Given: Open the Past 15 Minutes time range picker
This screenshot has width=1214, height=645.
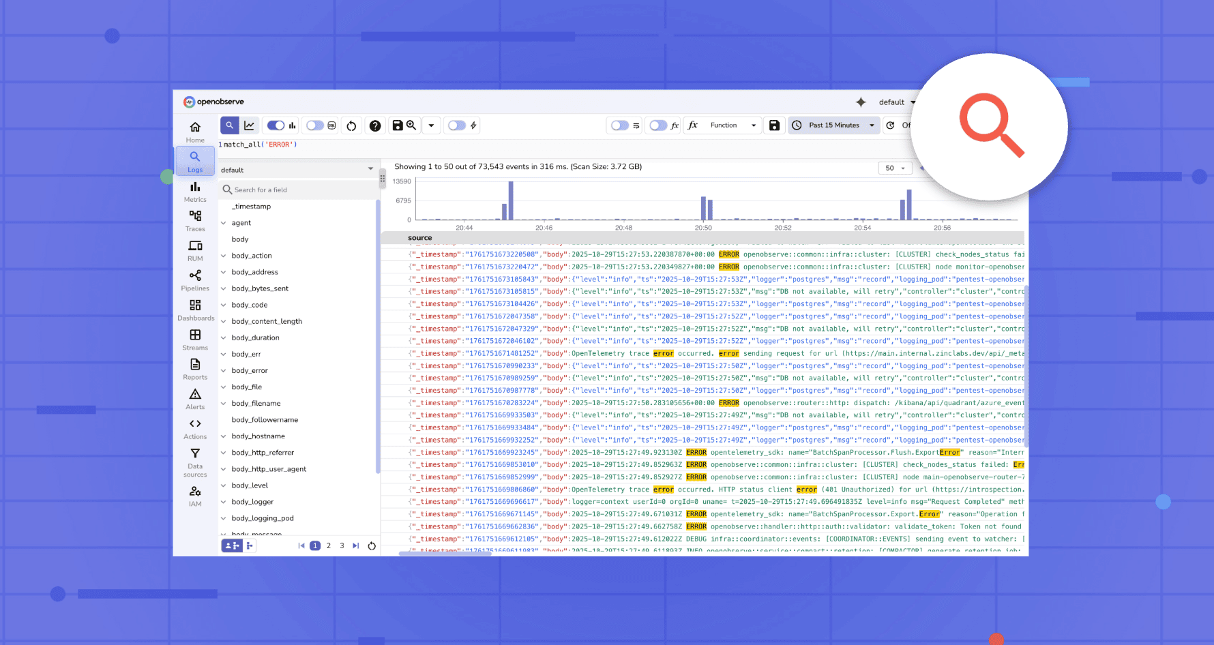Looking at the screenshot, I should pyautogui.click(x=833, y=125).
